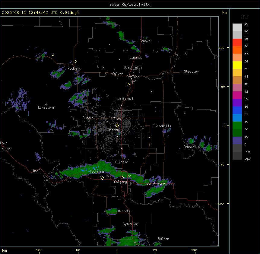Click the 80 value in the dBZ legend

point(246,24)
